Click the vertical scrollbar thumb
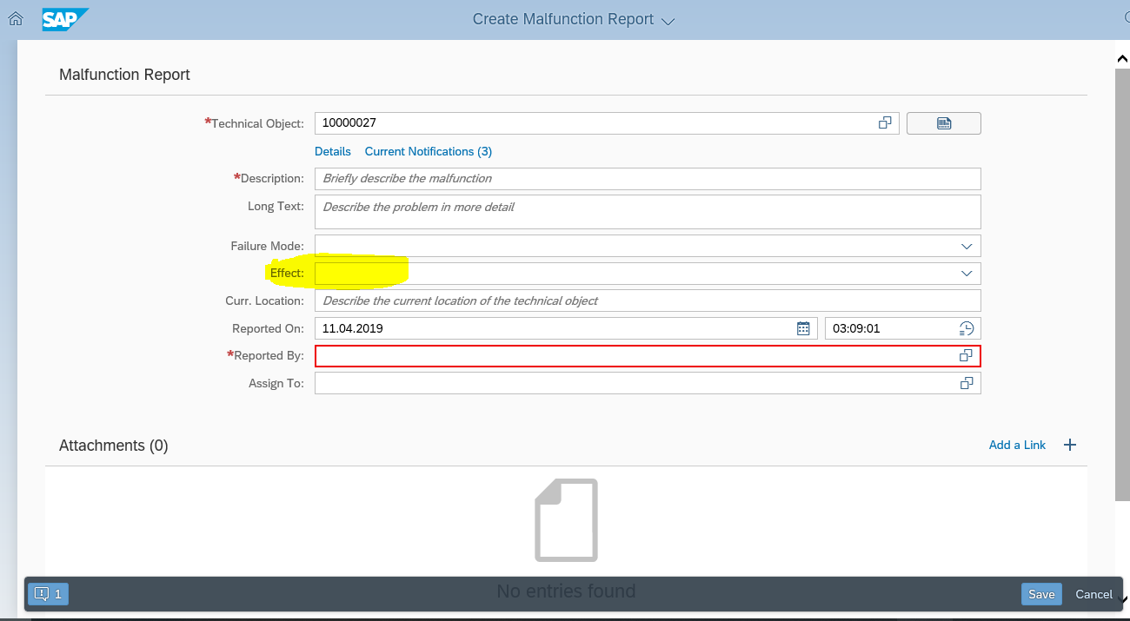1130x621 pixels. coord(1122,284)
